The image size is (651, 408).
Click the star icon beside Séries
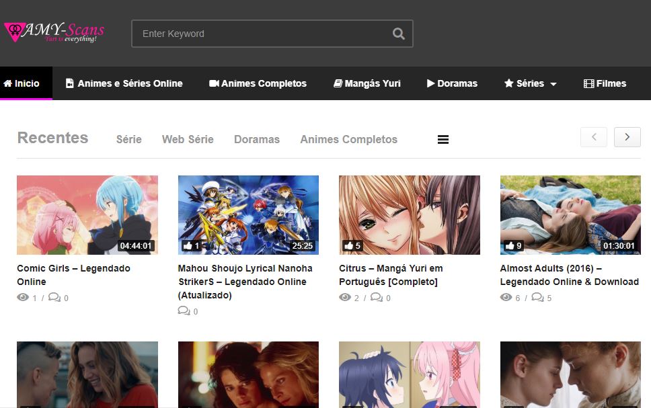click(x=509, y=83)
